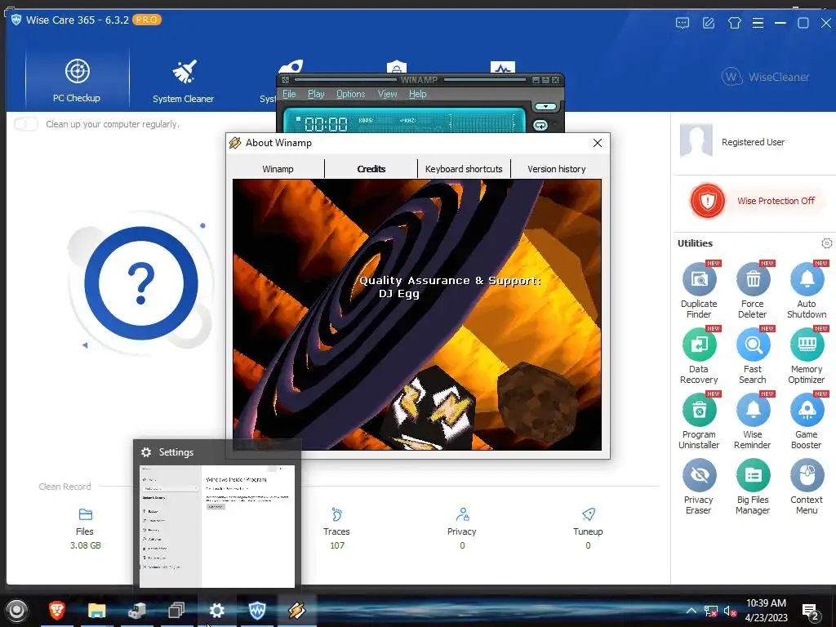Open the Winamp Play menu
The height and width of the screenshot is (627, 836).
click(316, 94)
